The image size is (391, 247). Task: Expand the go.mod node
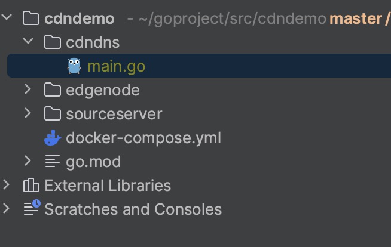(x=28, y=161)
